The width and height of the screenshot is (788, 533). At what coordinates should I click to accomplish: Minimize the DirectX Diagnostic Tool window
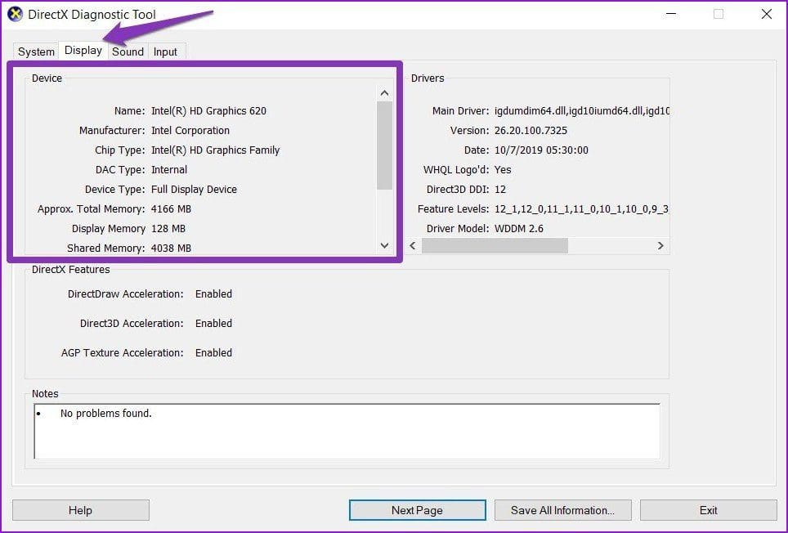(671, 14)
